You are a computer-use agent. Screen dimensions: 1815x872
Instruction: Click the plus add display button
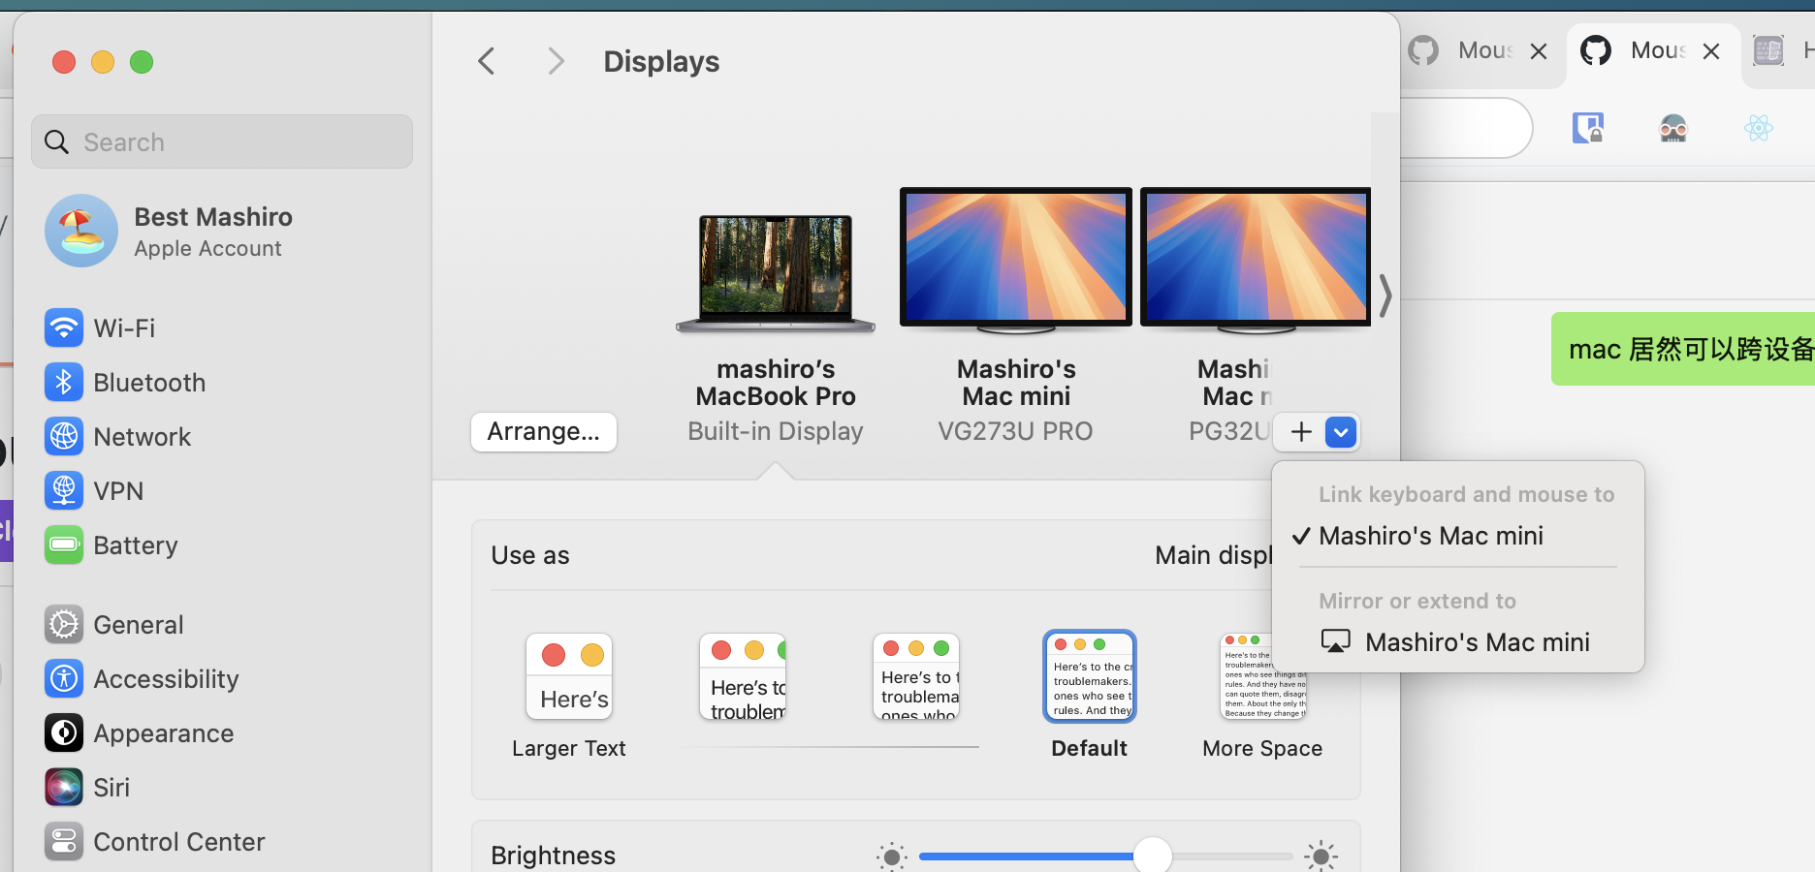click(x=1301, y=432)
